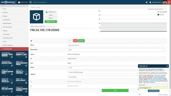Screen dimensions: 171x96
Task: Click Send Chat Request button
Action: tap(154, 91)
